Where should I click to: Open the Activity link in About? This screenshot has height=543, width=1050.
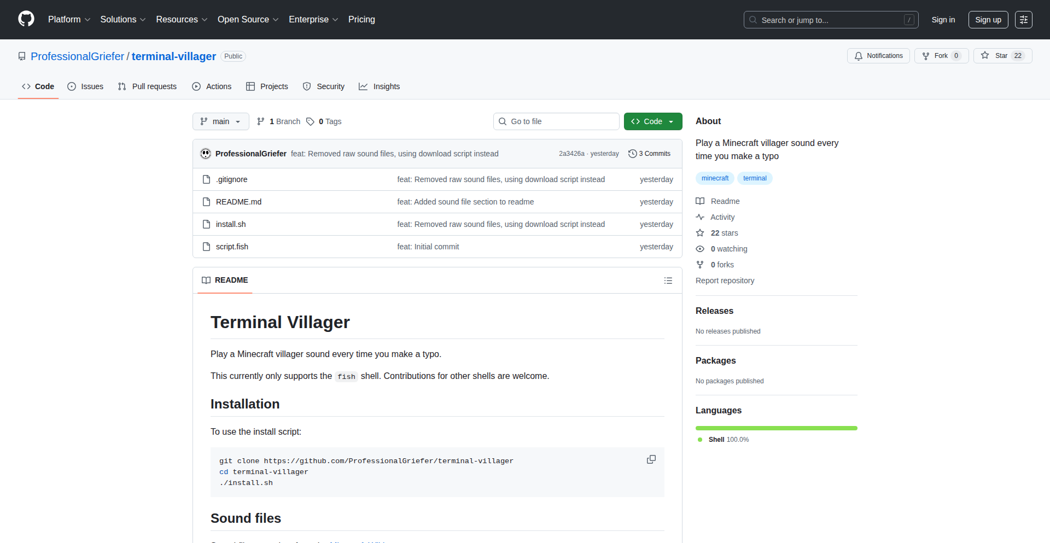[715, 217]
